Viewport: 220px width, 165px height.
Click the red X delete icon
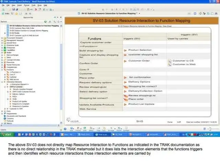[36, 9]
